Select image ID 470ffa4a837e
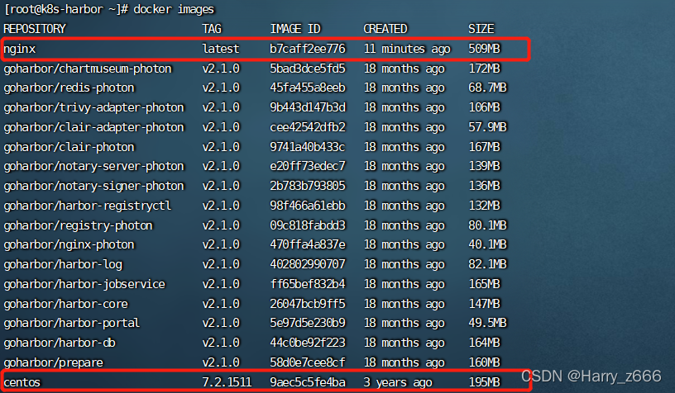Screen dimensions: 675x393 pos(308,244)
